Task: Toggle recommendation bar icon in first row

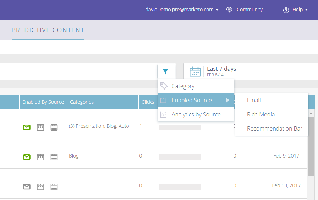Action: (x=54, y=127)
